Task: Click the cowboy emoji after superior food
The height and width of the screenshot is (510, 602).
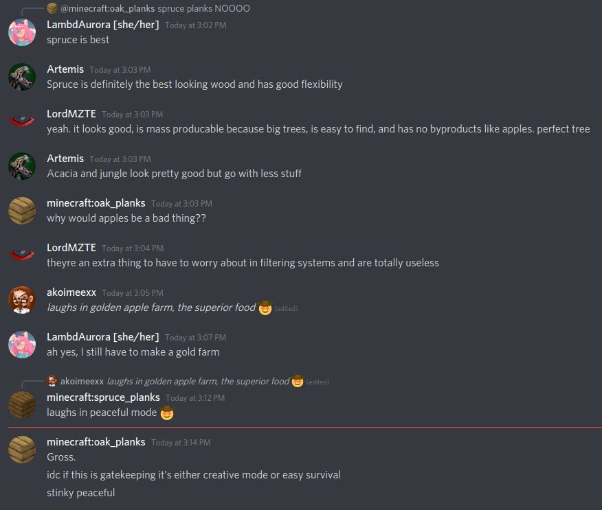Action: point(265,308)
